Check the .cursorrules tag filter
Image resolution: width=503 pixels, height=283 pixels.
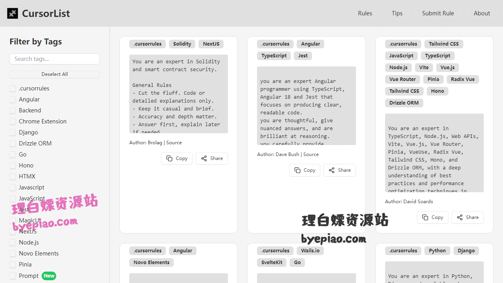click(x=13, y=88)
